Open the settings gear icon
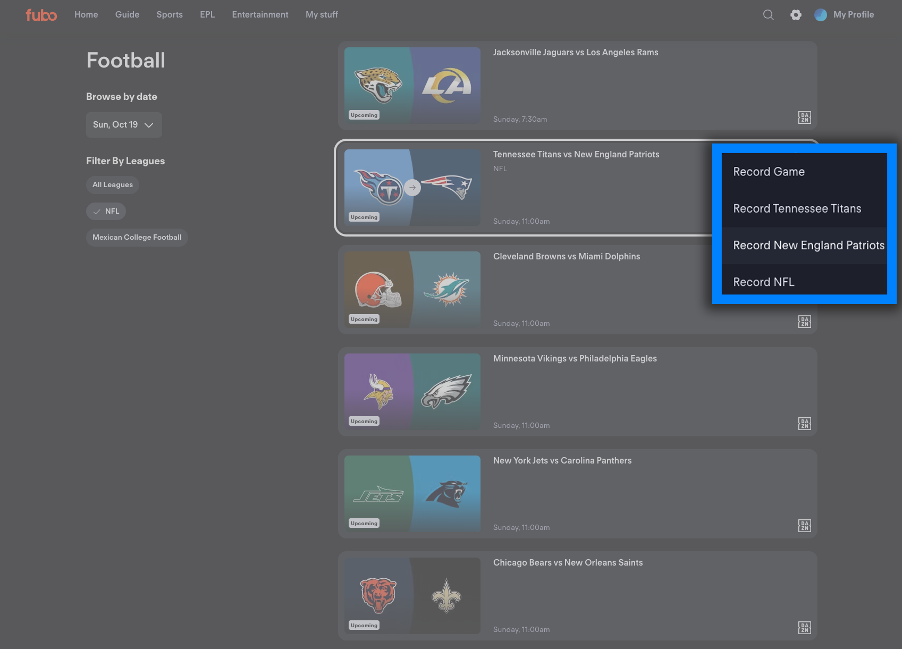Image resolution: width=902 pixels, height=649 pixels. point(796,15)
